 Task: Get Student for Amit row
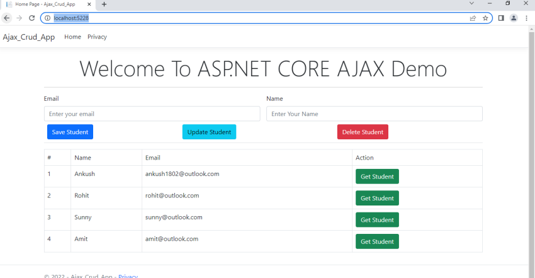click(x=377, y=241)
